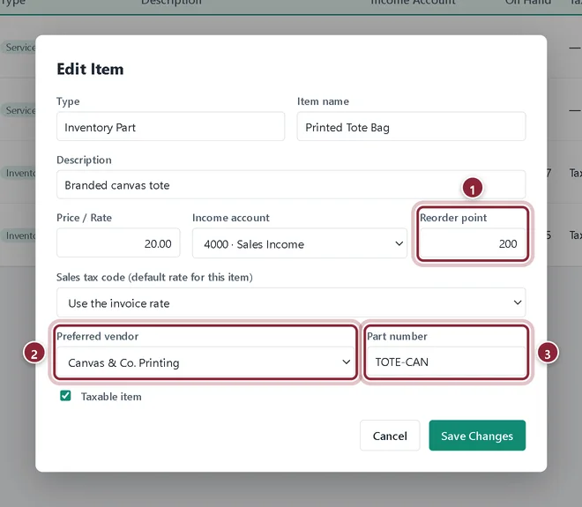The height and width of the screenshot is (507, 582).
Task: Edit the Part number field TOTE-CAN
Action: click(x=446, y=362)
